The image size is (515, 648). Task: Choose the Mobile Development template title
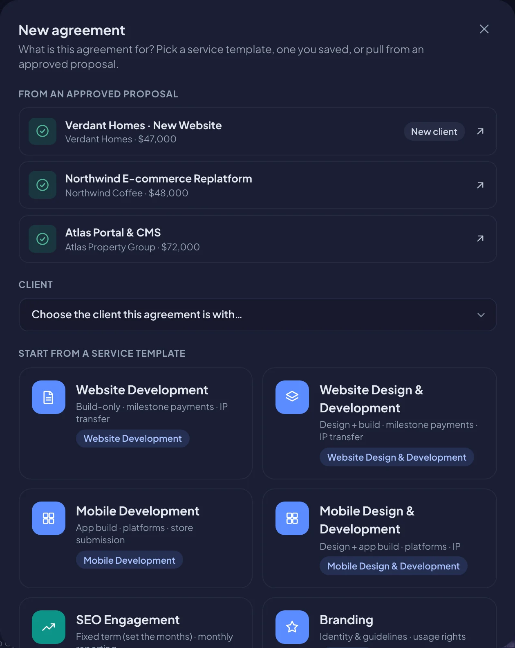[x=137, y=511]
